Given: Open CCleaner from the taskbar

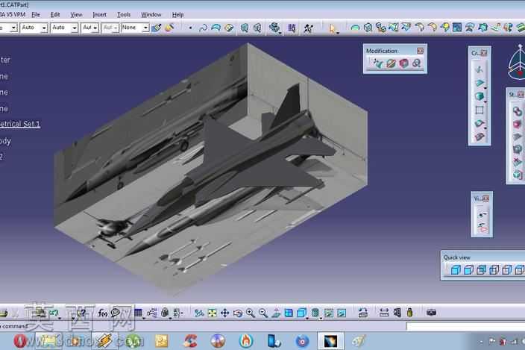Looking at the screenshot, I should [x=190, y=341].
